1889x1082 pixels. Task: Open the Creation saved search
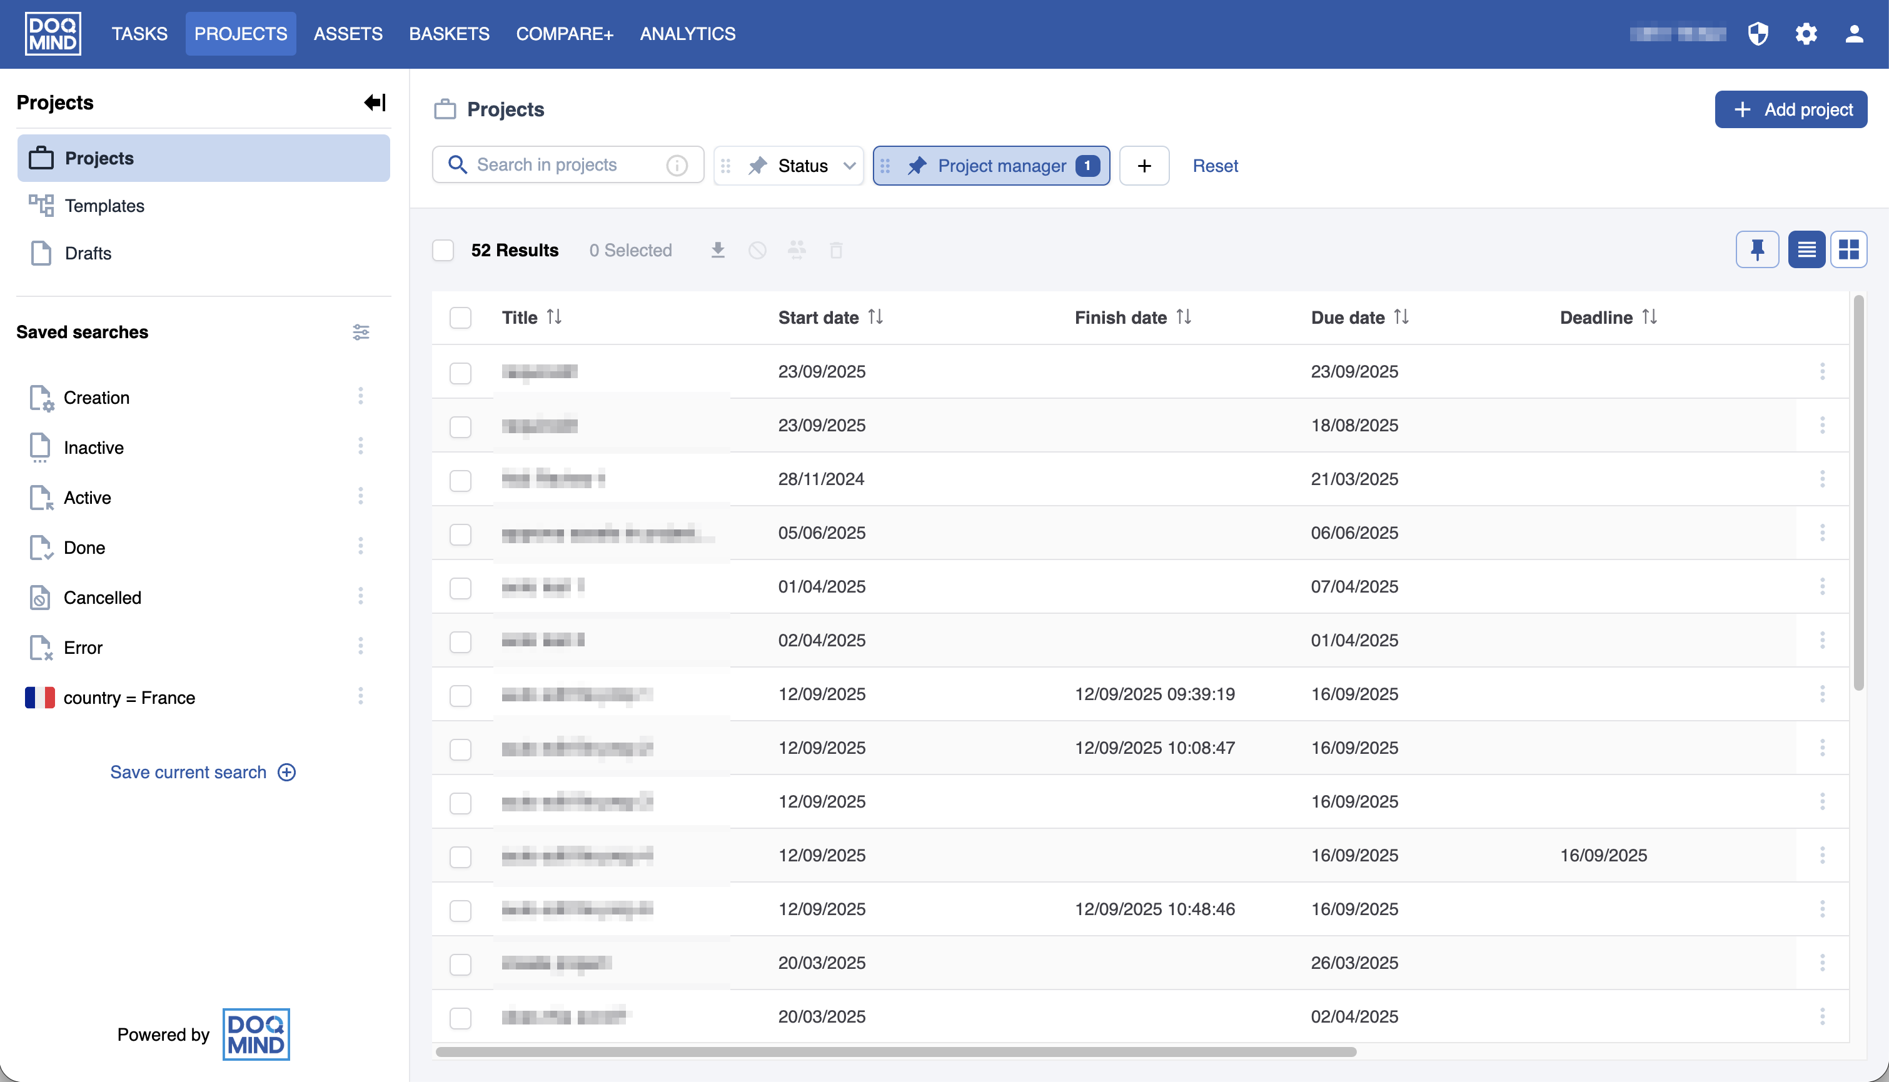[x=97, y=398]
